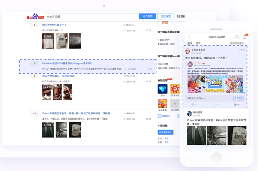Click the blue 进入贴吧 button
258x171 pixels.
(x=147, y=16)
